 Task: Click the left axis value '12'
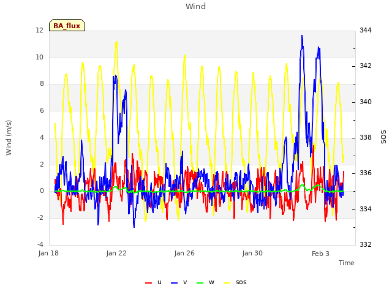(40, 30)
